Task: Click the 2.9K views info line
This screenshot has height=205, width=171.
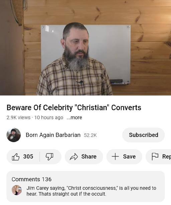Action: [35, 117]
